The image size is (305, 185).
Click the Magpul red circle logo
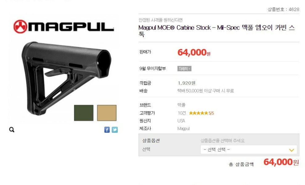click(x=20, y=26)
